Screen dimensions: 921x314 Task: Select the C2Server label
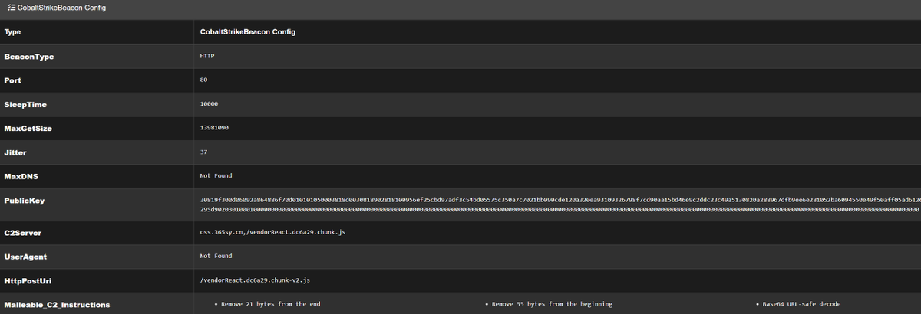24,231
